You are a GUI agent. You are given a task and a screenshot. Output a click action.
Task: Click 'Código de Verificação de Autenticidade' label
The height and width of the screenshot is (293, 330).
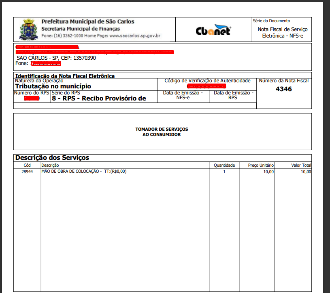(x=207, y=81)
